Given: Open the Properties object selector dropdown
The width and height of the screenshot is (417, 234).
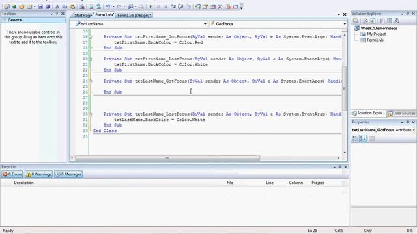Looking at the screenshot, I should pos(414,130).
